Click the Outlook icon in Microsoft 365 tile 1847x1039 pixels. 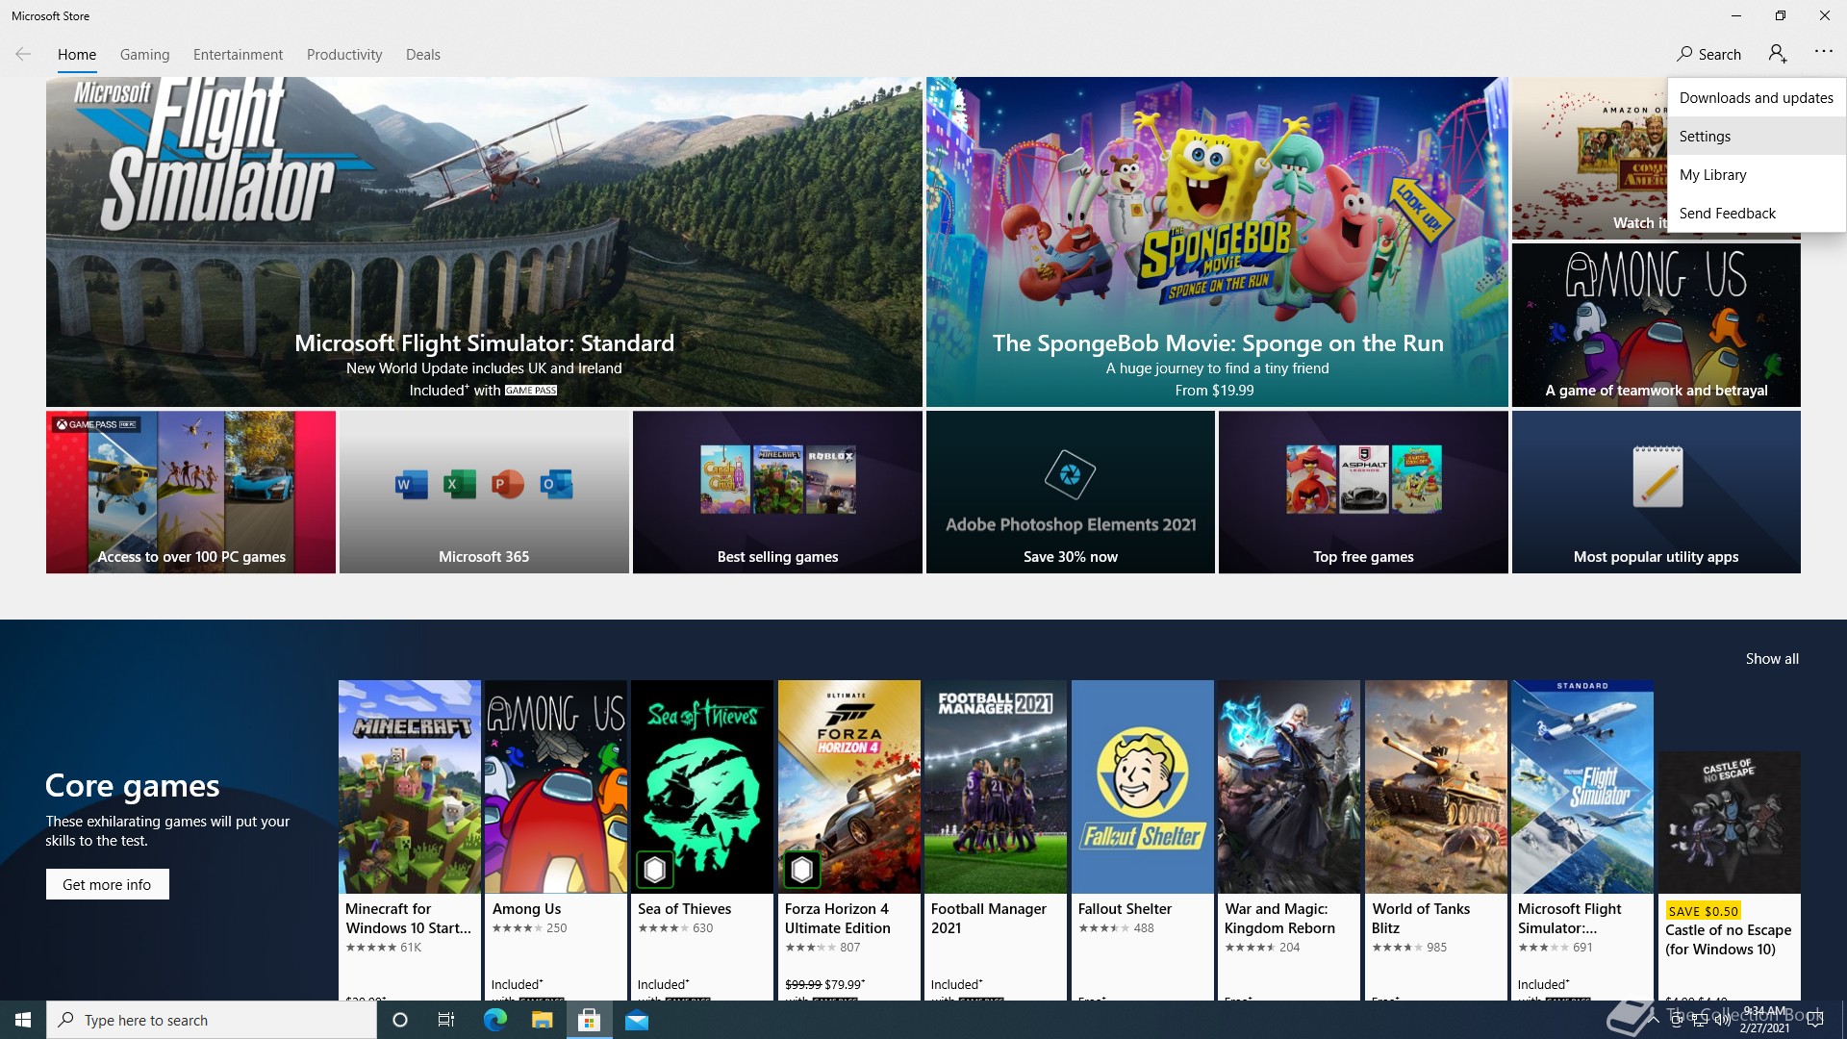coord(556,484)
